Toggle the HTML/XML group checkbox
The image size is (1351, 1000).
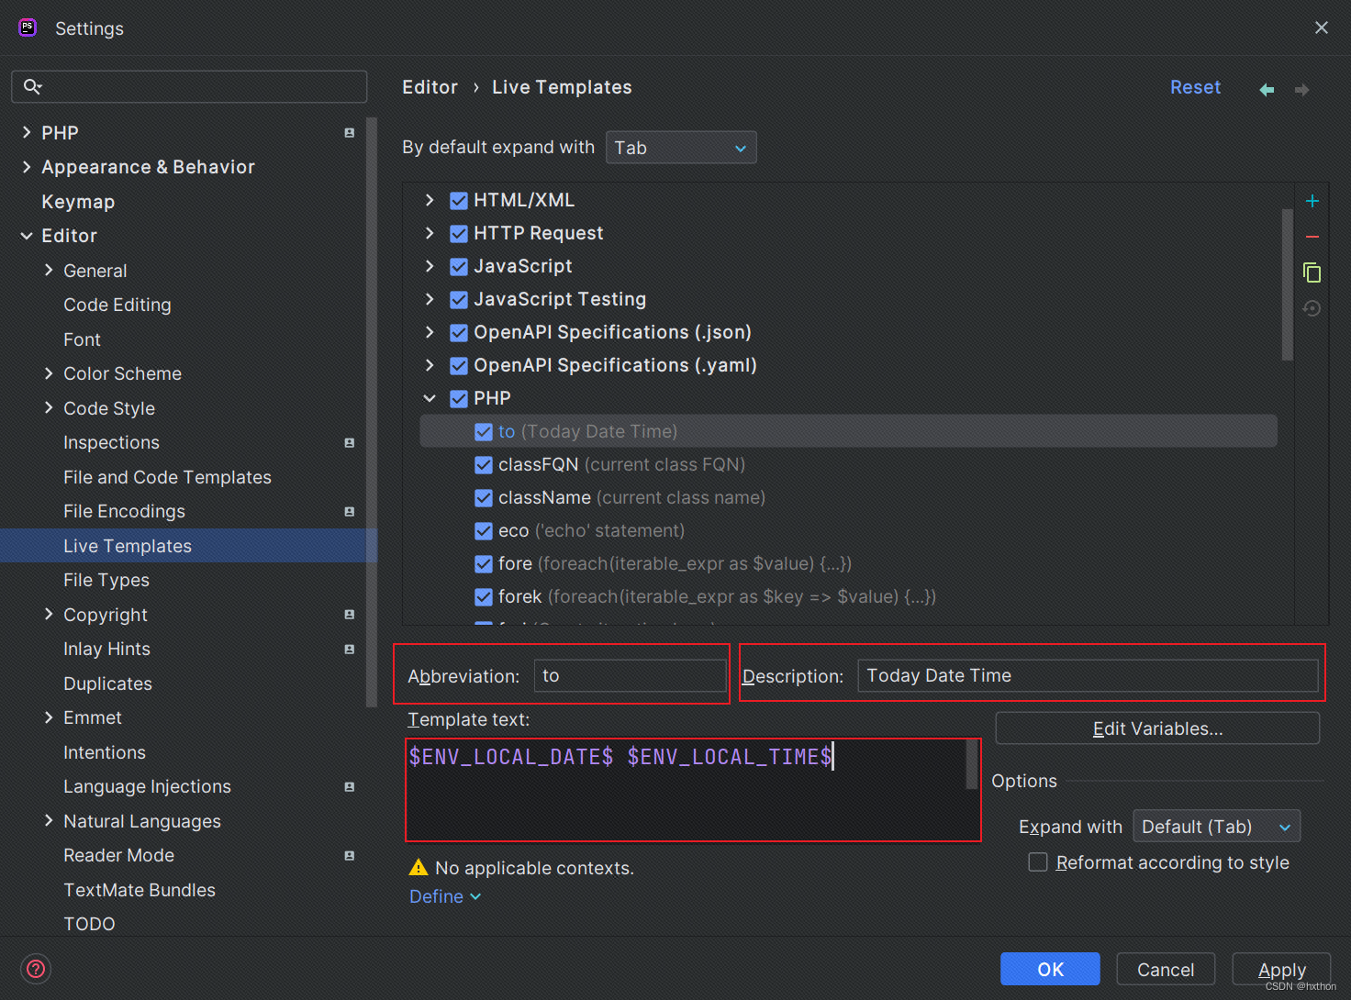pyautogui.click(x=459, y=200)
